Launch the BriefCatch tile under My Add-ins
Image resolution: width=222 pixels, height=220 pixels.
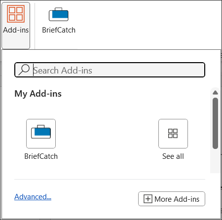point(41,134)
